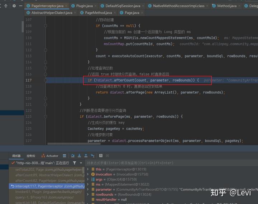Click the evaluate expression input field

[171, 163]
